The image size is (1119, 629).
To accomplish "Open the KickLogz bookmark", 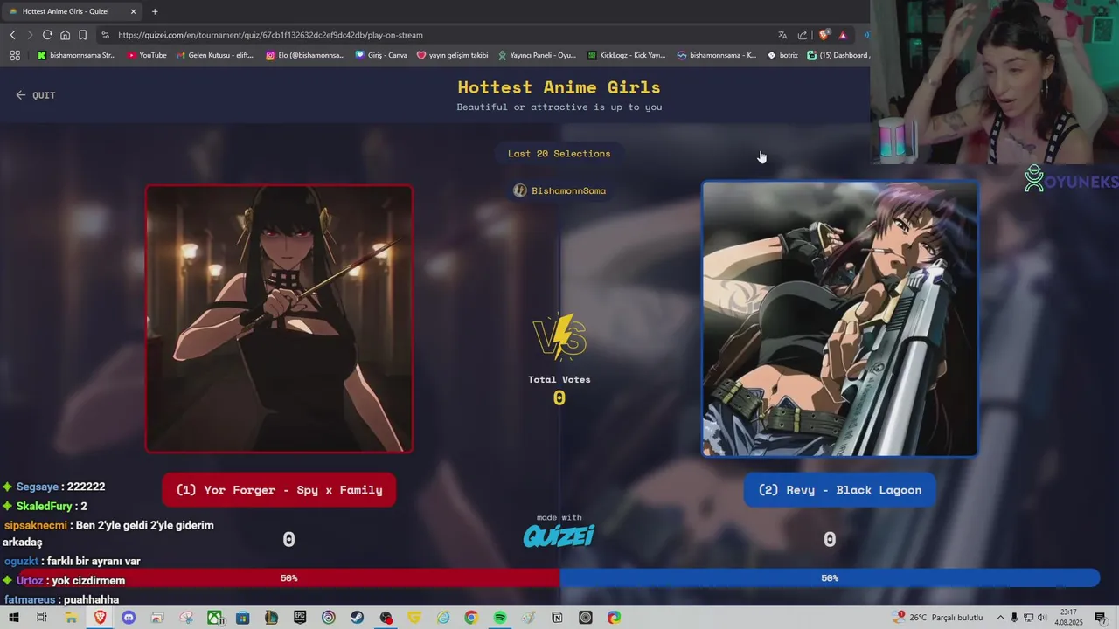I will pos(627,55).
